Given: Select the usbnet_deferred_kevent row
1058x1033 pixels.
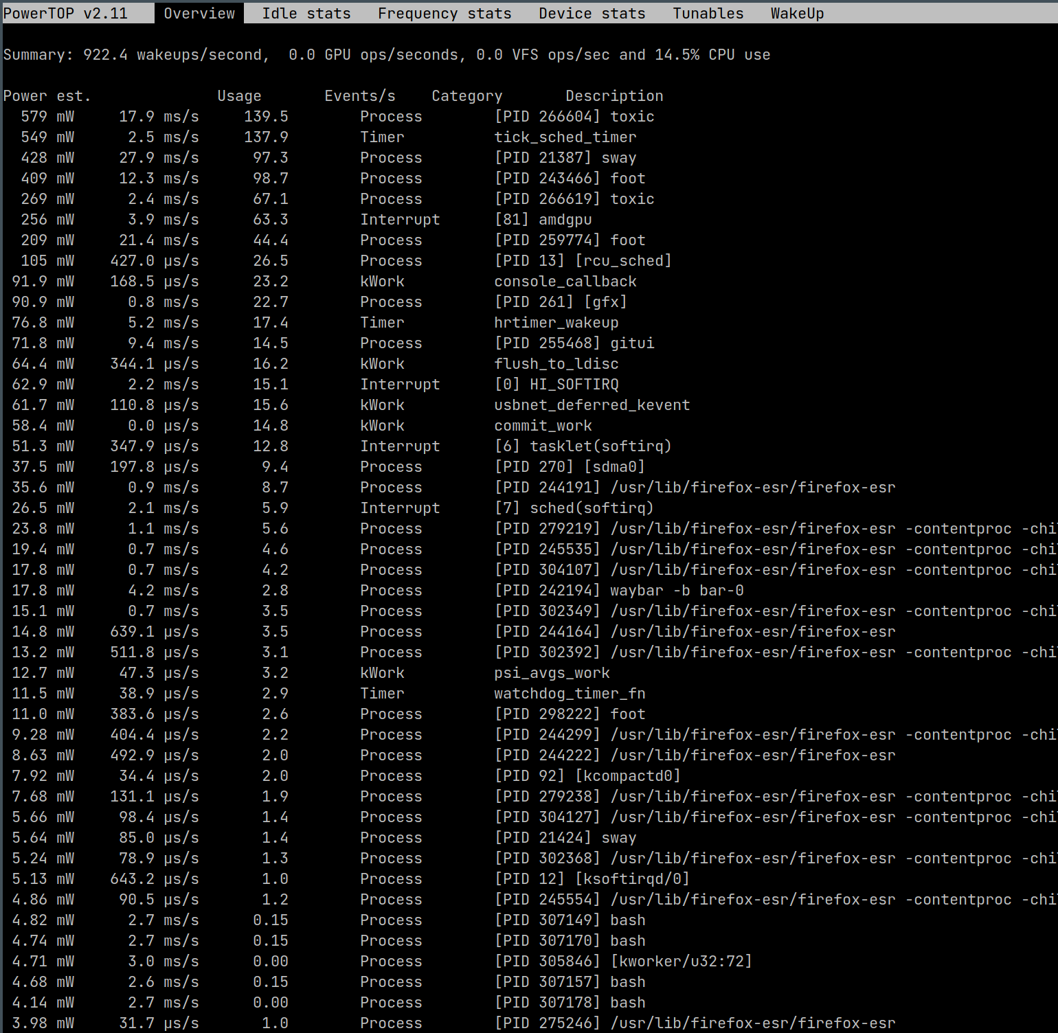Looking at the screenshot, I should 529,405.
